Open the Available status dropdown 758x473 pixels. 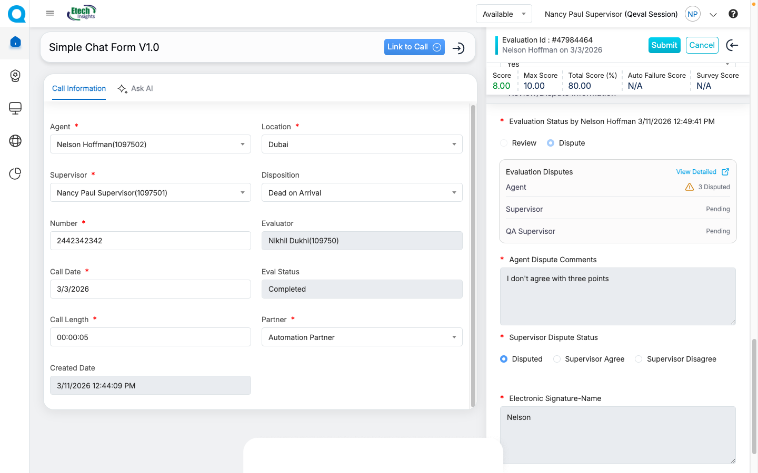503,14
